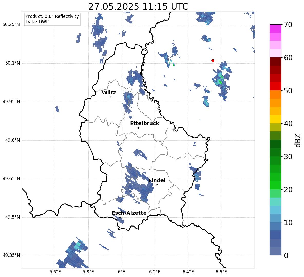This screenshot has width=304, height=277.
Task: Click the yellow colorbar segment above 40
Action: coord(275,119)
